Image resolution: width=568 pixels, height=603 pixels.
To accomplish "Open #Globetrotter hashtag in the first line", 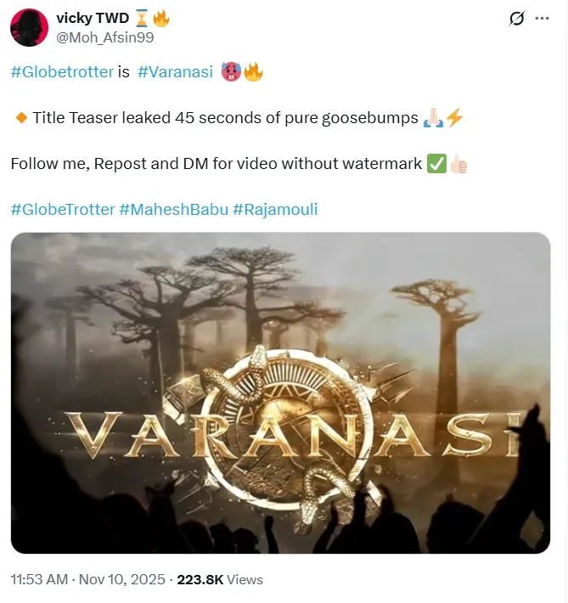I will pyautogui.click(x=62, y=72).
